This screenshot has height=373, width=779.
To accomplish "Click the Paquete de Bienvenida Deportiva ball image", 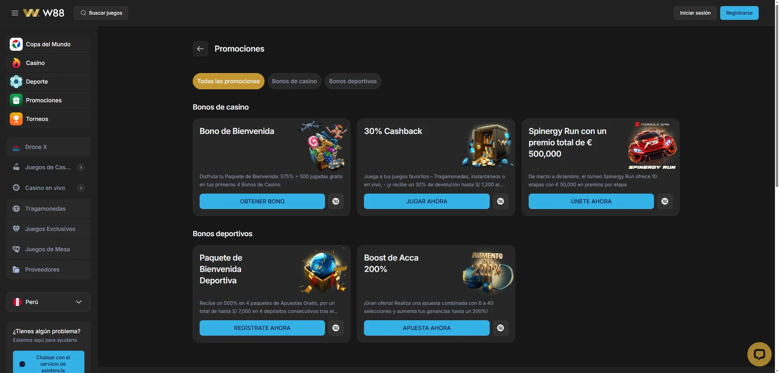I will coord(323,271).
